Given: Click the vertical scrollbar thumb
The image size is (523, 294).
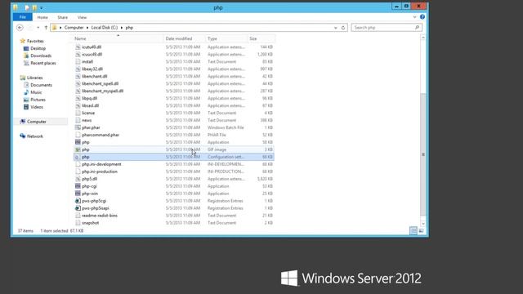Looking at the screenshot, I should pos(423,154).
